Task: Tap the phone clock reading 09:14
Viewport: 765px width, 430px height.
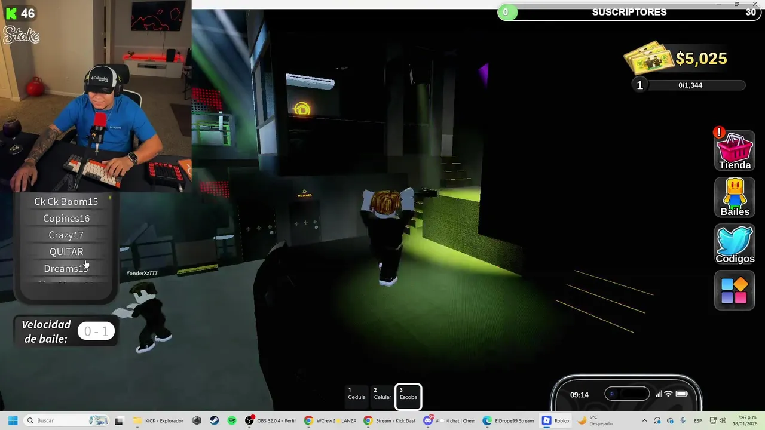Action: click(x=579, y=395)
